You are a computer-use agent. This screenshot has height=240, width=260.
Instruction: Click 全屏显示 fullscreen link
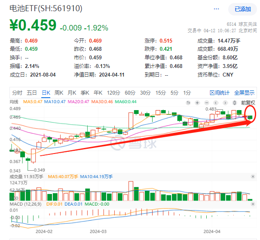(x=244, y=92)
